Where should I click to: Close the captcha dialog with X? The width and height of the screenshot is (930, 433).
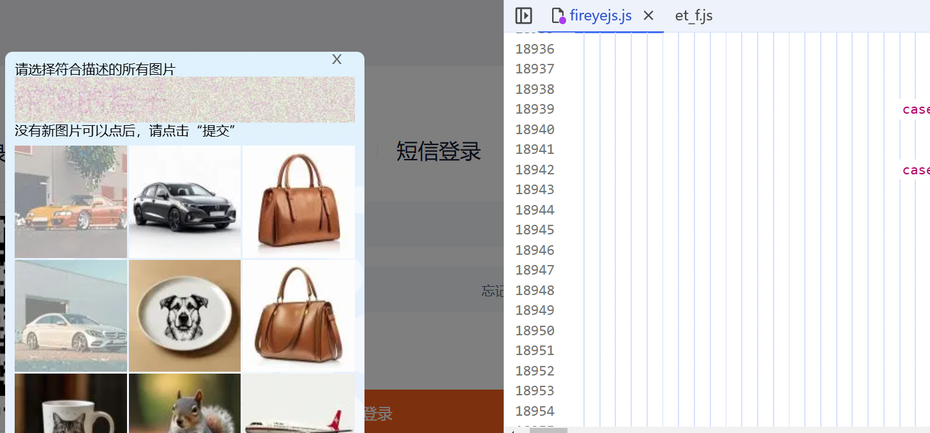pyautogui.click(x=337, y=59)
